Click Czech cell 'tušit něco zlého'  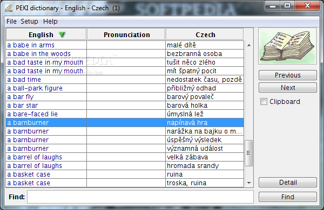coord(205,62)
